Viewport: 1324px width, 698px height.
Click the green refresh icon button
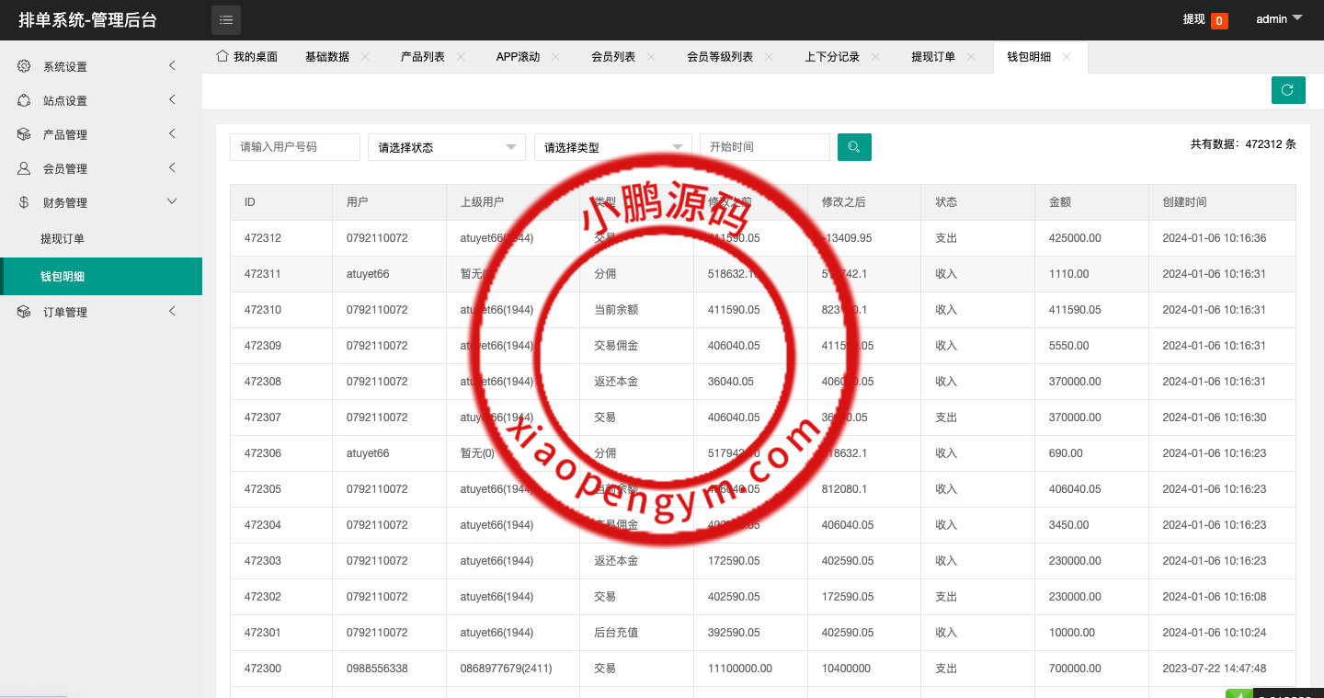1288,90
